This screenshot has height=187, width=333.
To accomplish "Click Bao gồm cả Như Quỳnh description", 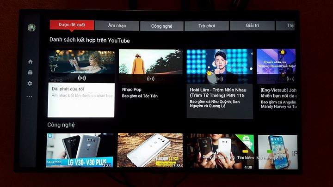I will (215, 104).
